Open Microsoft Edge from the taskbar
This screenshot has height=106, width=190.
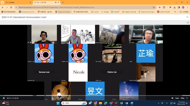106,103
